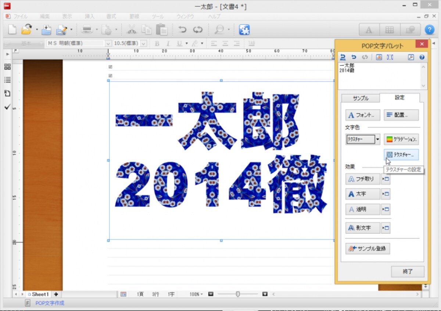Expand フチ取り detail settings arrow
This screenshot has width=441, height=311.
pyautogui.click(x=386, y=179)
